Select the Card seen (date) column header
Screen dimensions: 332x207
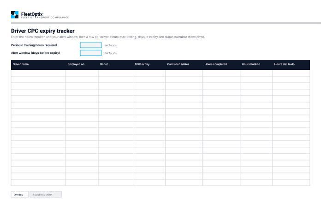[x=184, y=64]
